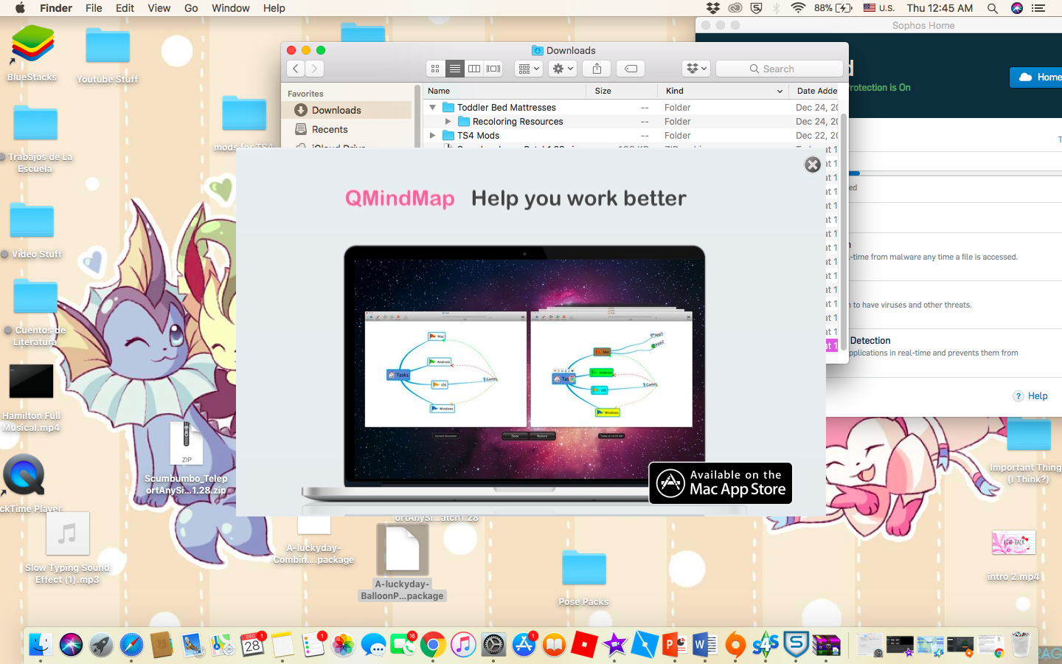The width and height of the screenshot is (1062, 664).
Task: Switch Finder to list view
Action: pos(455,69)
